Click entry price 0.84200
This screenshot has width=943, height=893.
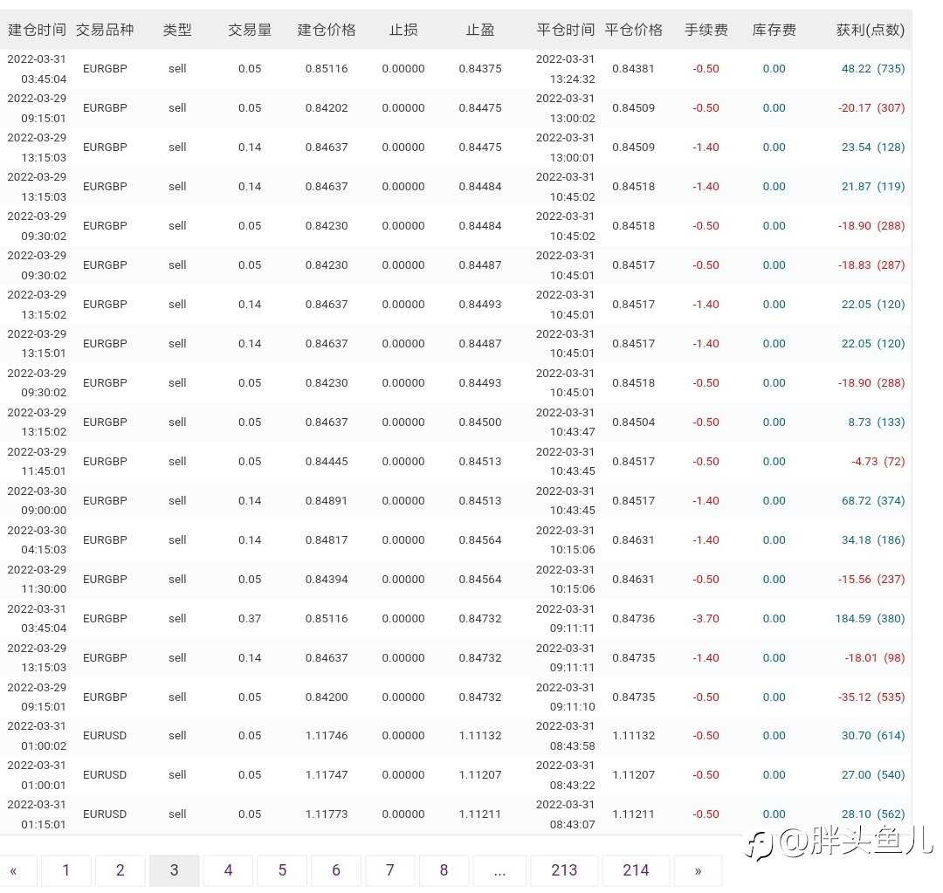(327, 697)
